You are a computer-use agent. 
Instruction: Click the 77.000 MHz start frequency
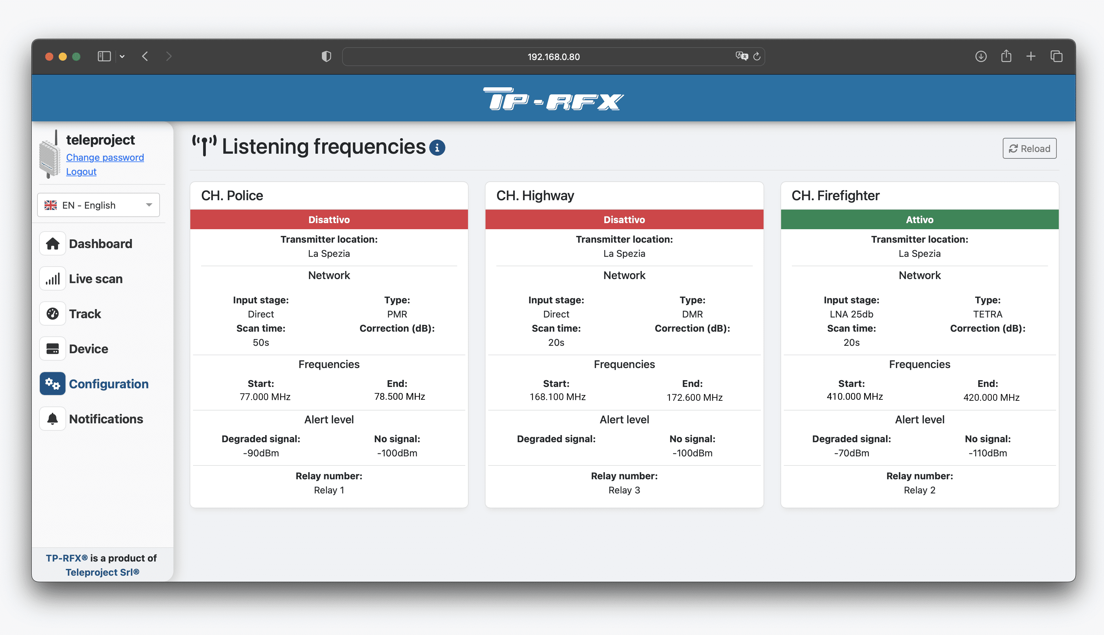click(x=265, y=396)
